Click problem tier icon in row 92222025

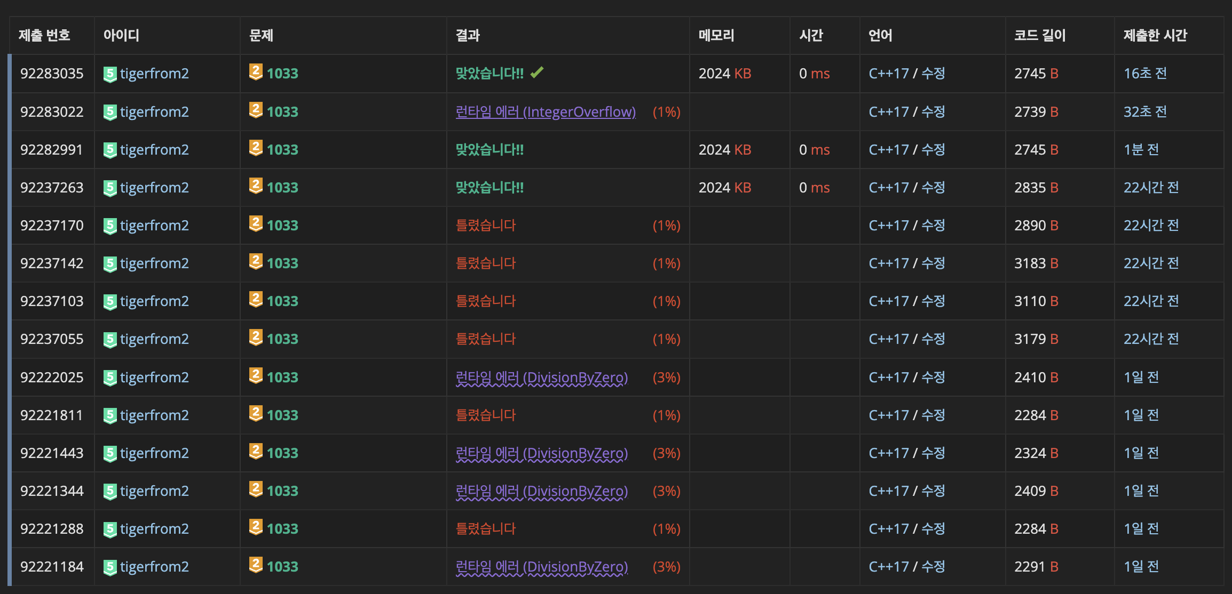256,375
